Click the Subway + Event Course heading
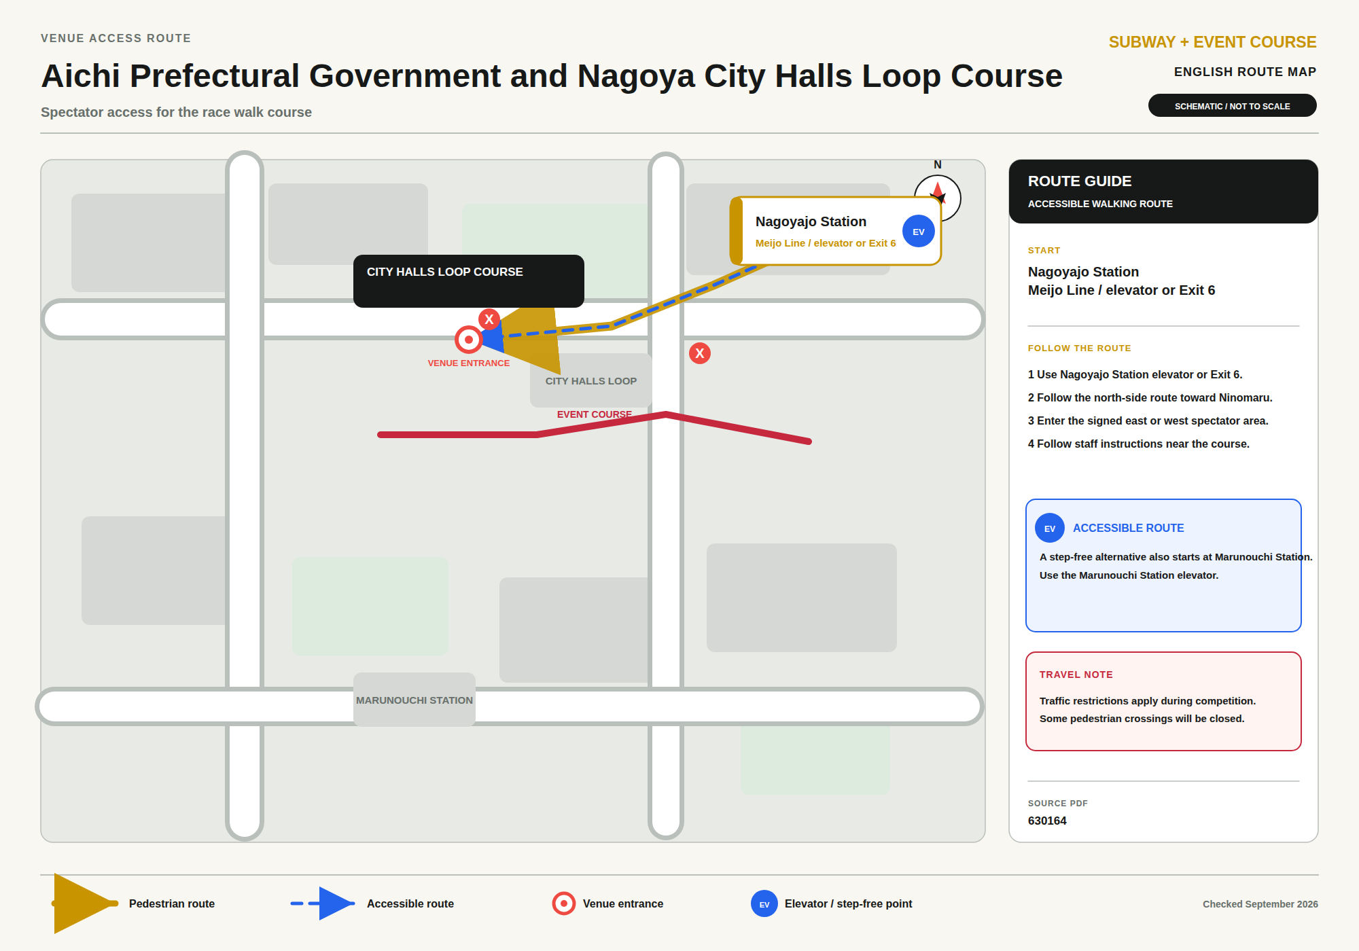Image resolution: width=1359 pixels, height=951 pixels. (x=1213, y=42)
